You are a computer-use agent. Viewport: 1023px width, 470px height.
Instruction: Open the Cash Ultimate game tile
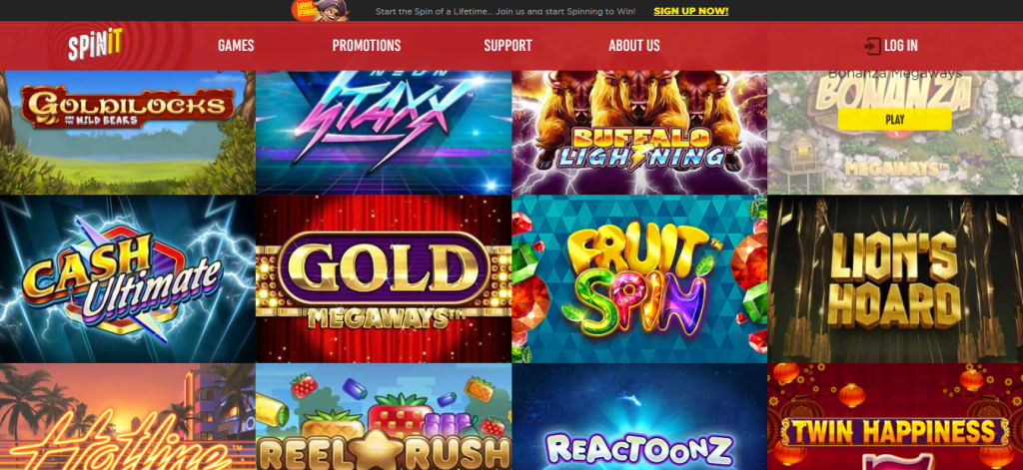click(x=128, y=279)
